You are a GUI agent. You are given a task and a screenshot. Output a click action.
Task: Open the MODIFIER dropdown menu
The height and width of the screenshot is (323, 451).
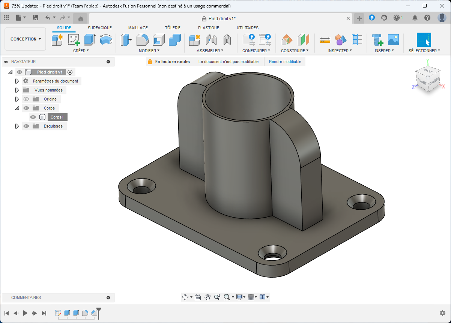click(x=149, y=51)
